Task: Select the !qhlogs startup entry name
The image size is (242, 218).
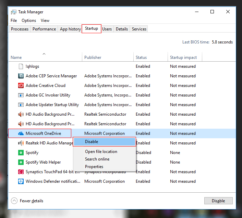Action: (32, 66)
